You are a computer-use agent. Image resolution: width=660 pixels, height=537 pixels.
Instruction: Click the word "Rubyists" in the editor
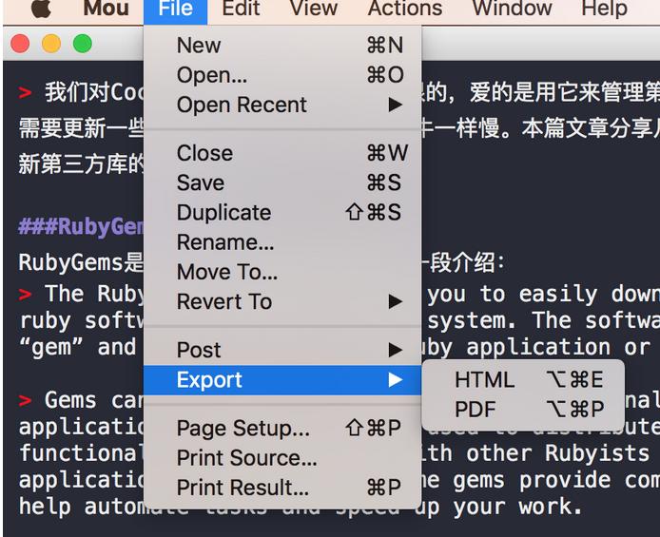597,453
